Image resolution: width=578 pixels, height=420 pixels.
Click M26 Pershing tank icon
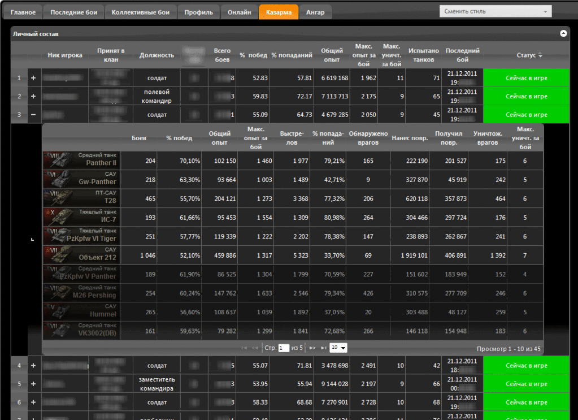[81, 293]
